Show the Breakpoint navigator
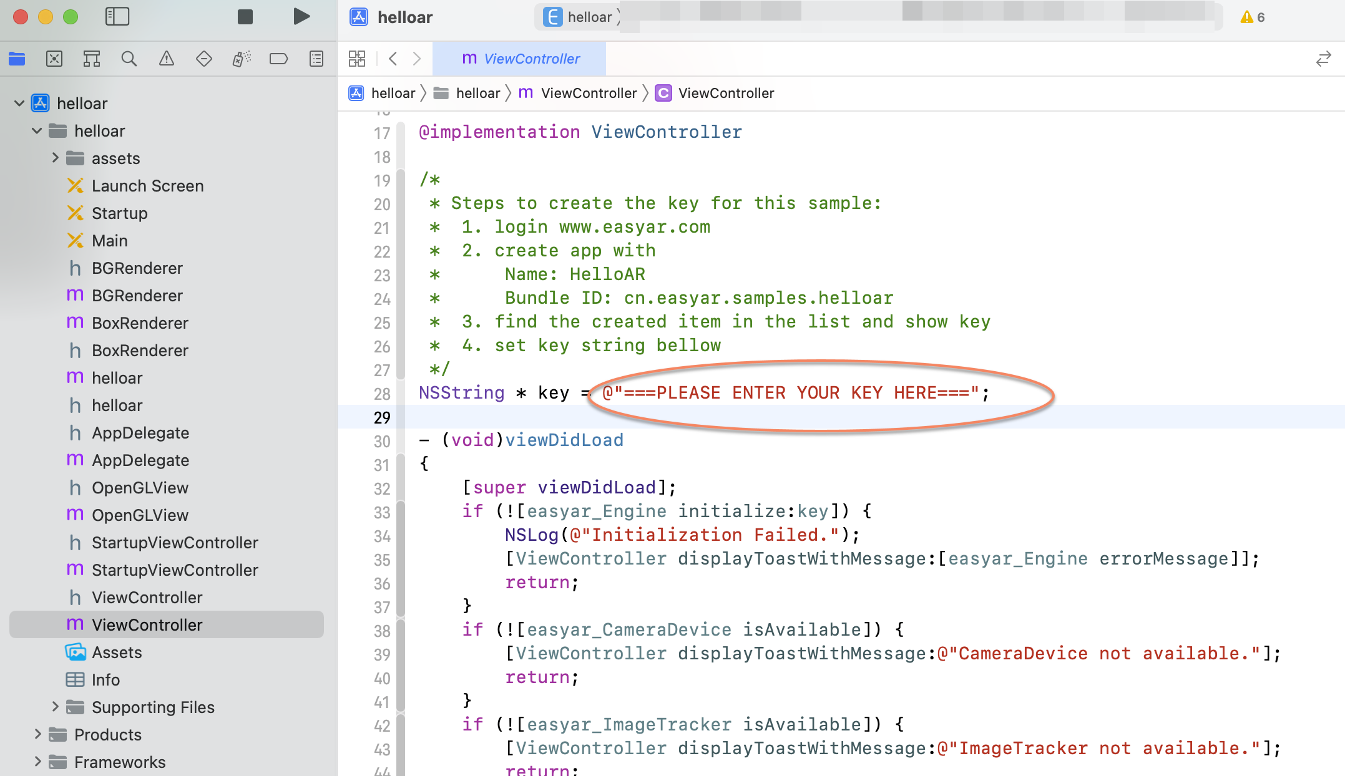The height and width of the screenshot is (776, 1345). (x=278, y=59)
